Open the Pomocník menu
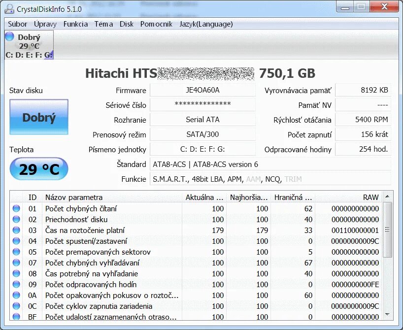This screenshot has width=403, height=330. tap(156, 24)
